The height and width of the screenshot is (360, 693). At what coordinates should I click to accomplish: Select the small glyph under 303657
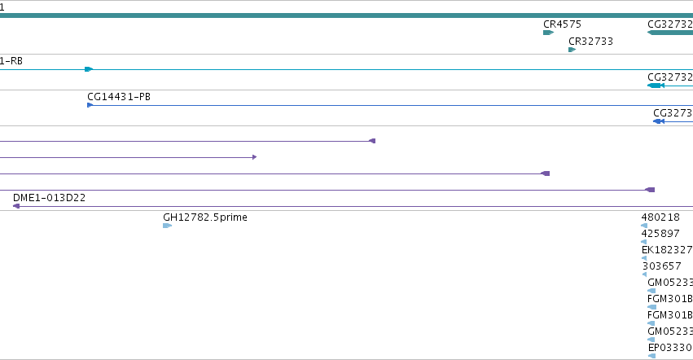pos(644,274)
